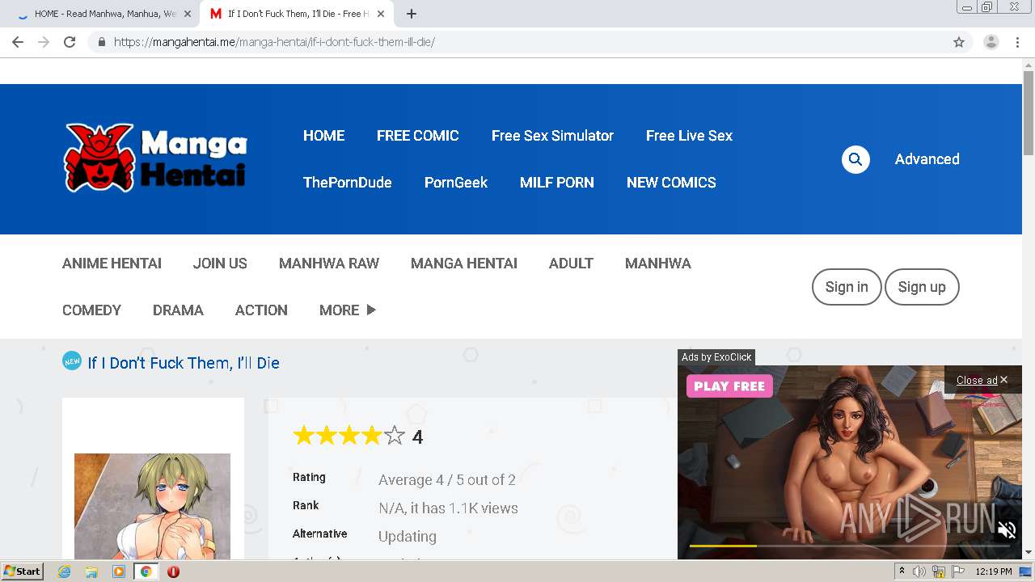Open MANHWA RAW category
Screen dimensions: 1035x582
[x=329, y=264]
